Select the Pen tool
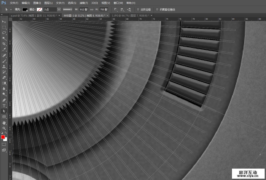266x180 pixels. pos(4,100)
